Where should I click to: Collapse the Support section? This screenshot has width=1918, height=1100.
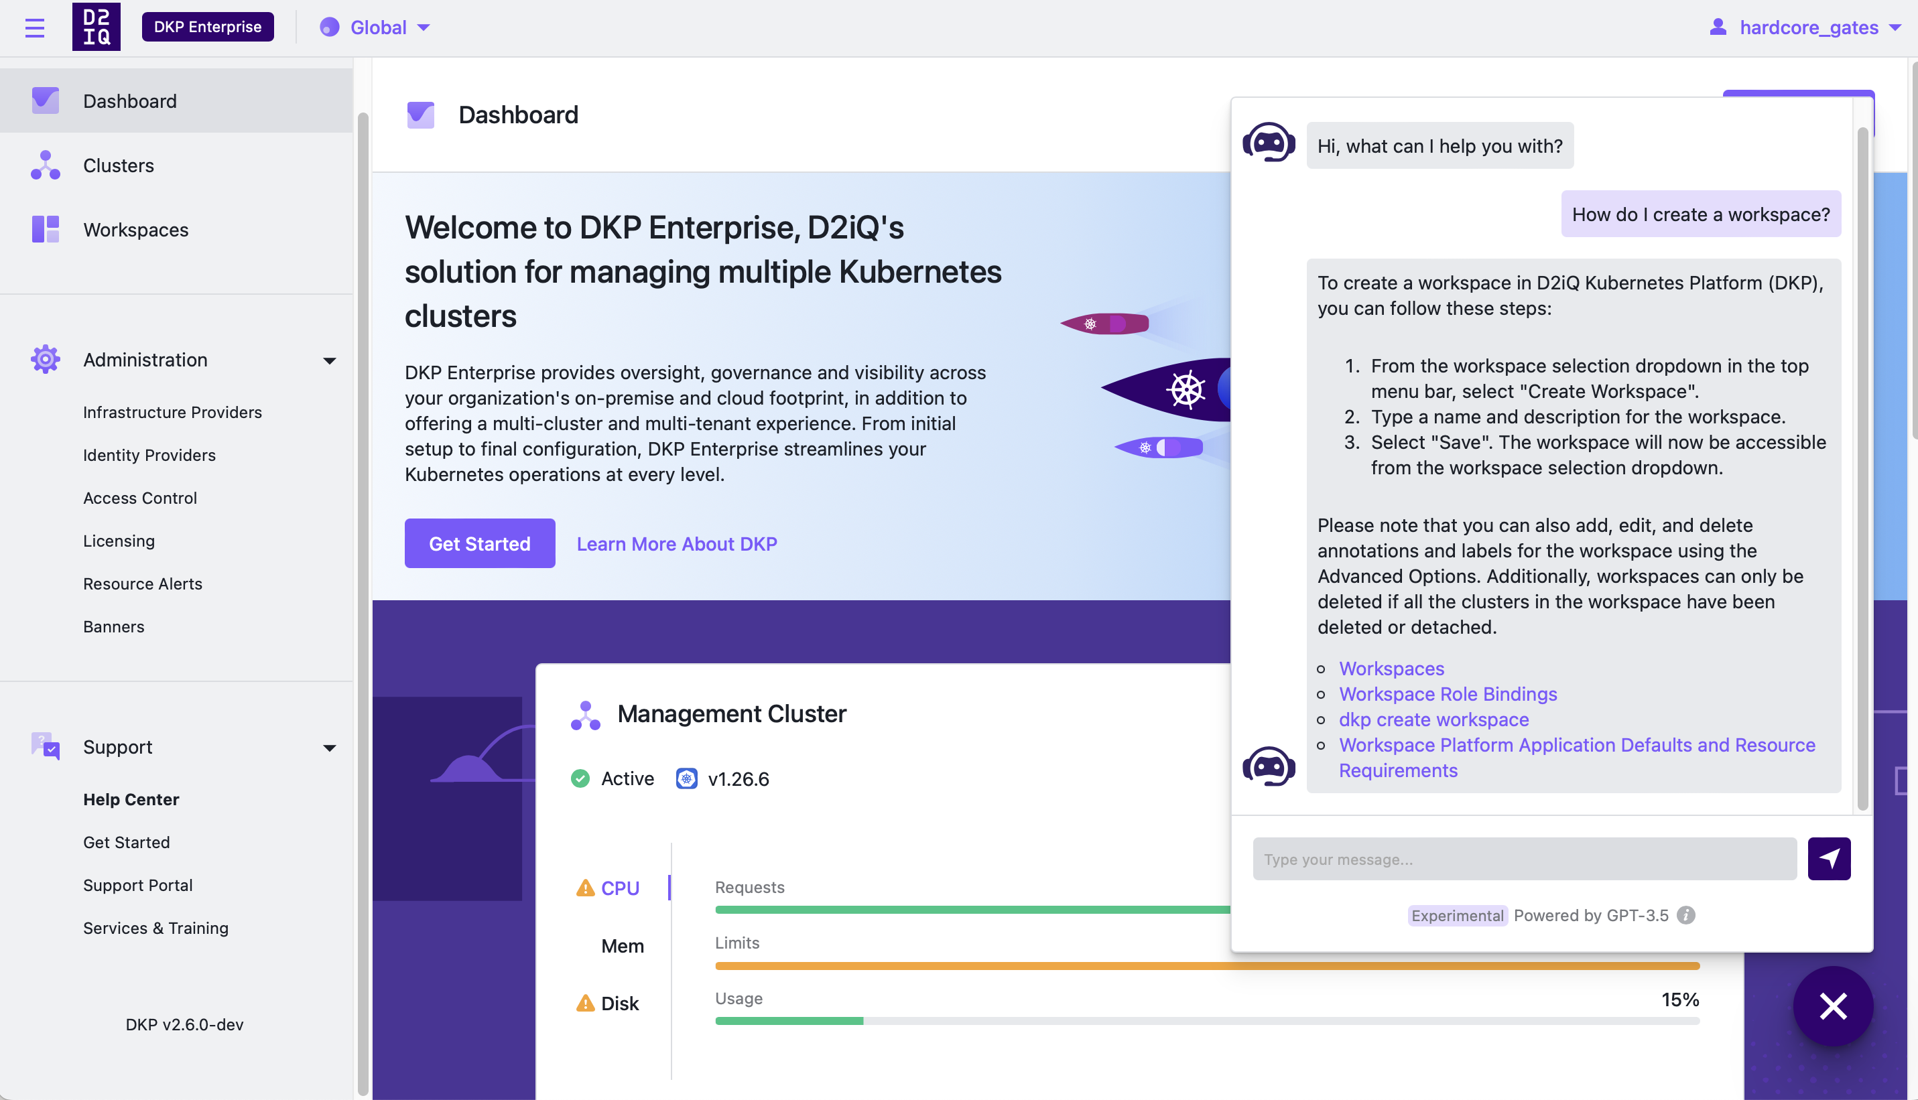[x=330, y=748]
